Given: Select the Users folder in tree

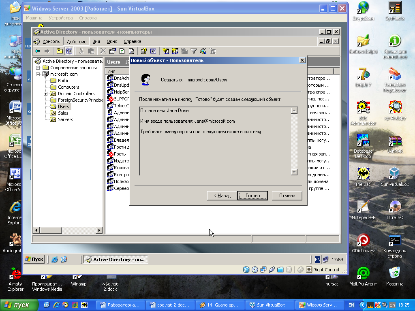Looking at the screenshot, I should (x=63, y=107).
